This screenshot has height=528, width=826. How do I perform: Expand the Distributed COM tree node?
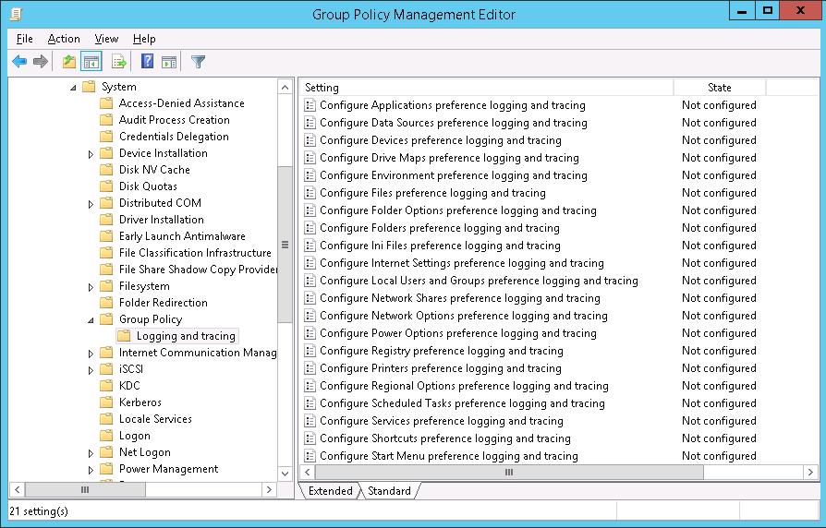[91, 204]
